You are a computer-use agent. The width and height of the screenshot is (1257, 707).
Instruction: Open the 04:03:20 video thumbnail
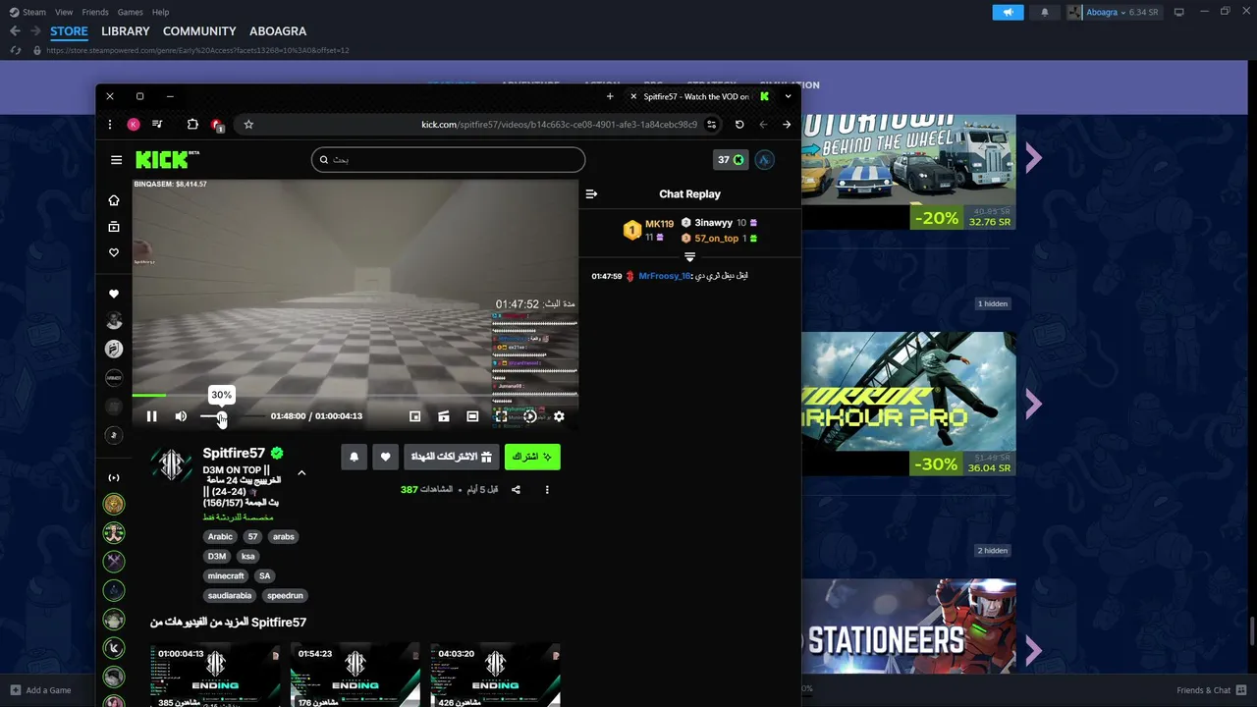pyautogui.click(x=495, y=675)
